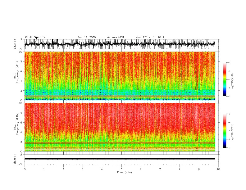Click time axis tick label 3
This screenshot has width=246, height=190.
(x=83, y=169)
